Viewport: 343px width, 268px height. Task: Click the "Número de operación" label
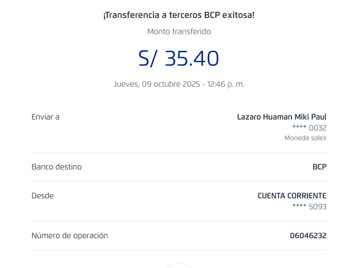69,236
